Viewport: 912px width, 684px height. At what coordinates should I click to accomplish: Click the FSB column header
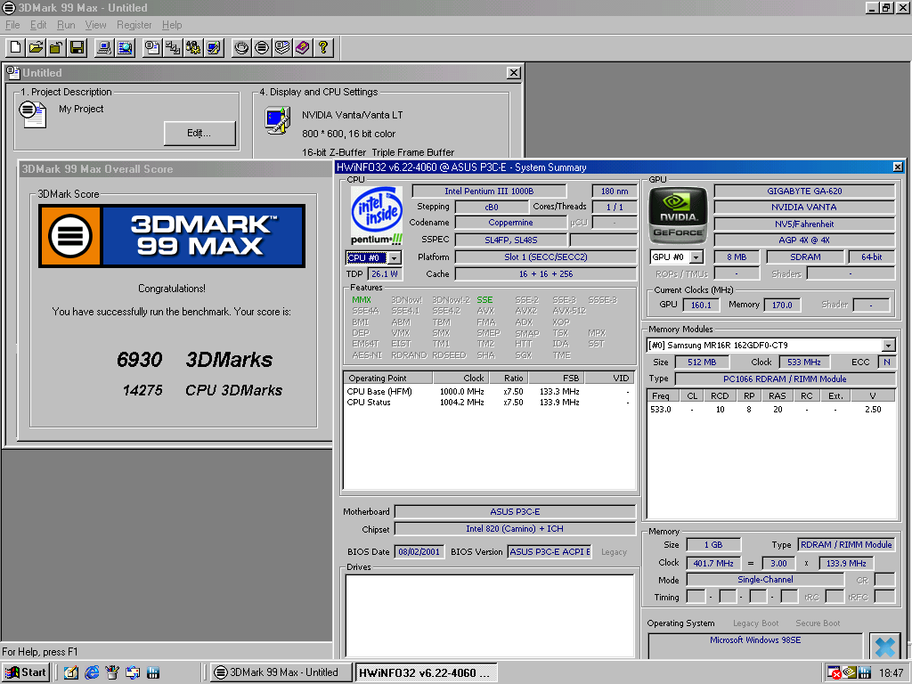(x=558, y=378)
